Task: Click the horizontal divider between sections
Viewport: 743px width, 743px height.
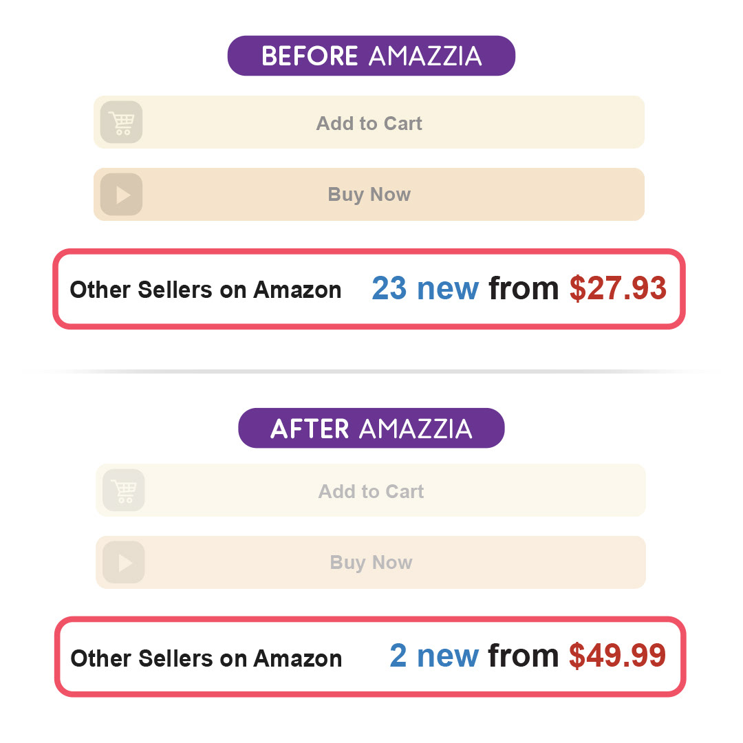Action: (x=371, y=371)
